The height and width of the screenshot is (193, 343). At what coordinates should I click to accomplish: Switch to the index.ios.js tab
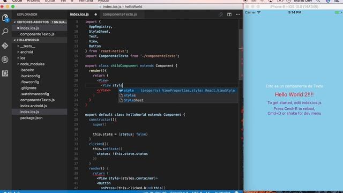point(79,14)
